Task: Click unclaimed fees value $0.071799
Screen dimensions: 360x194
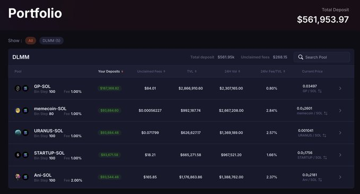Action: 150,133
